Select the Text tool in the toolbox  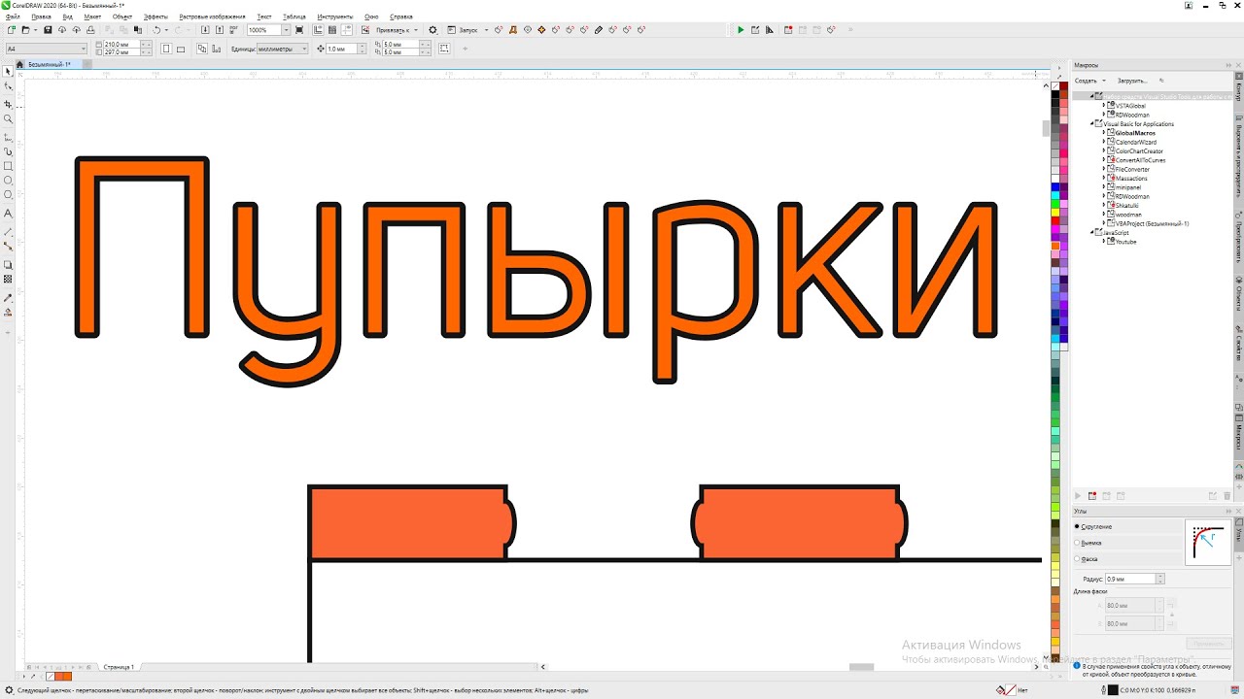[9, 213]
